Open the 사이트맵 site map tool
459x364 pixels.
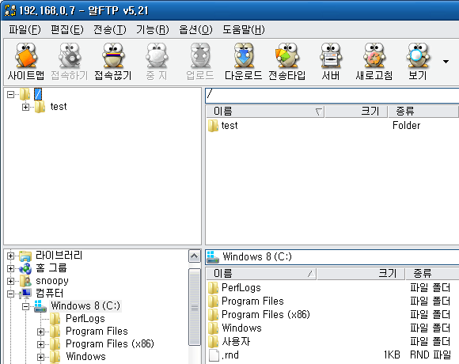pos(26,62)
